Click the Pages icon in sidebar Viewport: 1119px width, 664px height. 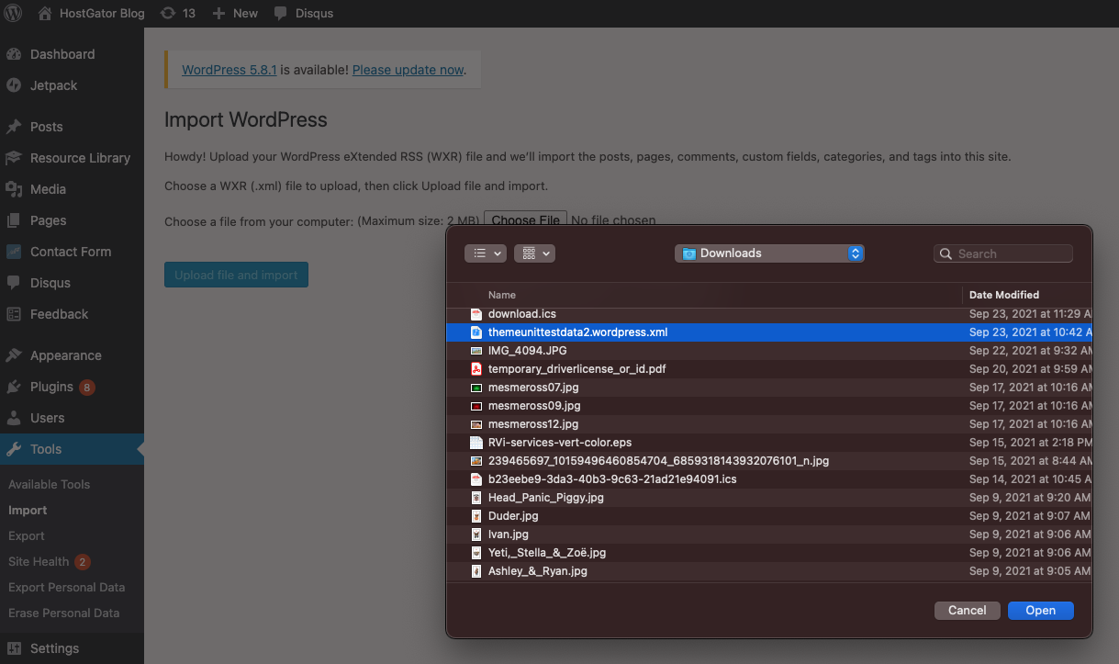pyautogui.click(x=14, y=220)
